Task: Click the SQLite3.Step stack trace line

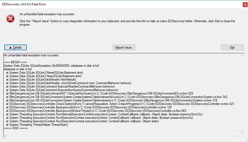Action: coord(44,76)
